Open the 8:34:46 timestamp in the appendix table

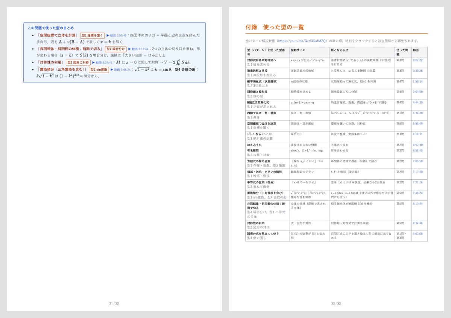(x=418, y=223)
